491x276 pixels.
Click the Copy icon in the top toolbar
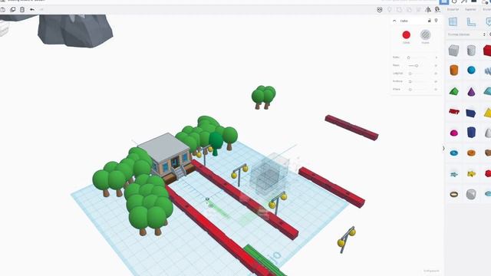3,10
